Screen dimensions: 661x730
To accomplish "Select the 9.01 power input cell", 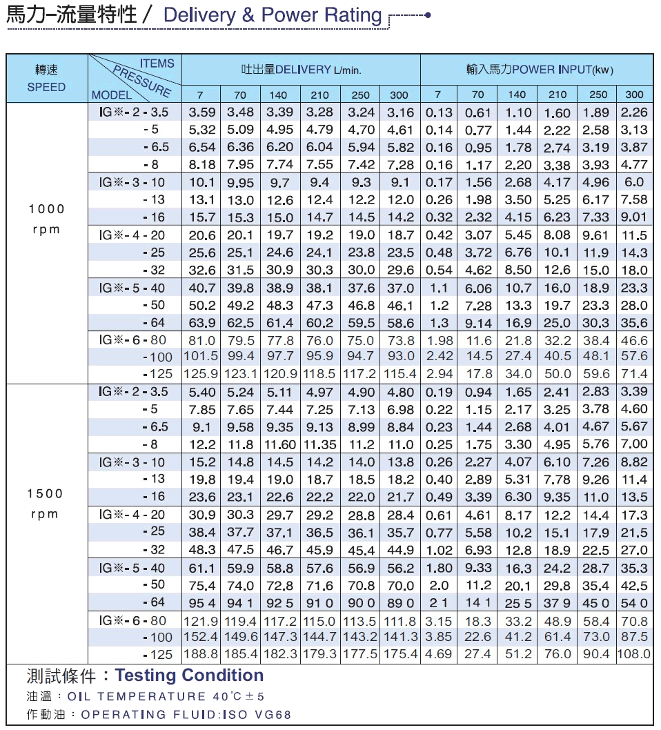I will click(634, 217).
